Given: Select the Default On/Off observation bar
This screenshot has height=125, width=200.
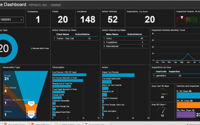Looking at the screenshot, I should pos(57,97).
